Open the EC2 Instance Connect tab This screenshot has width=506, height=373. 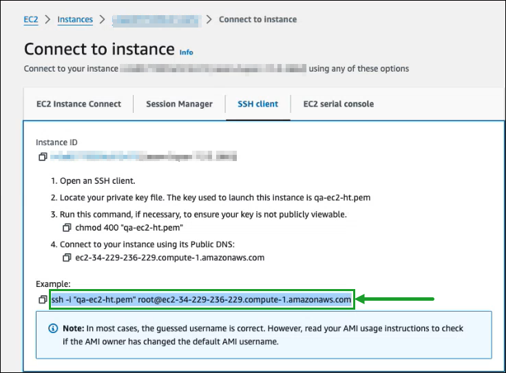coord(78,104)
